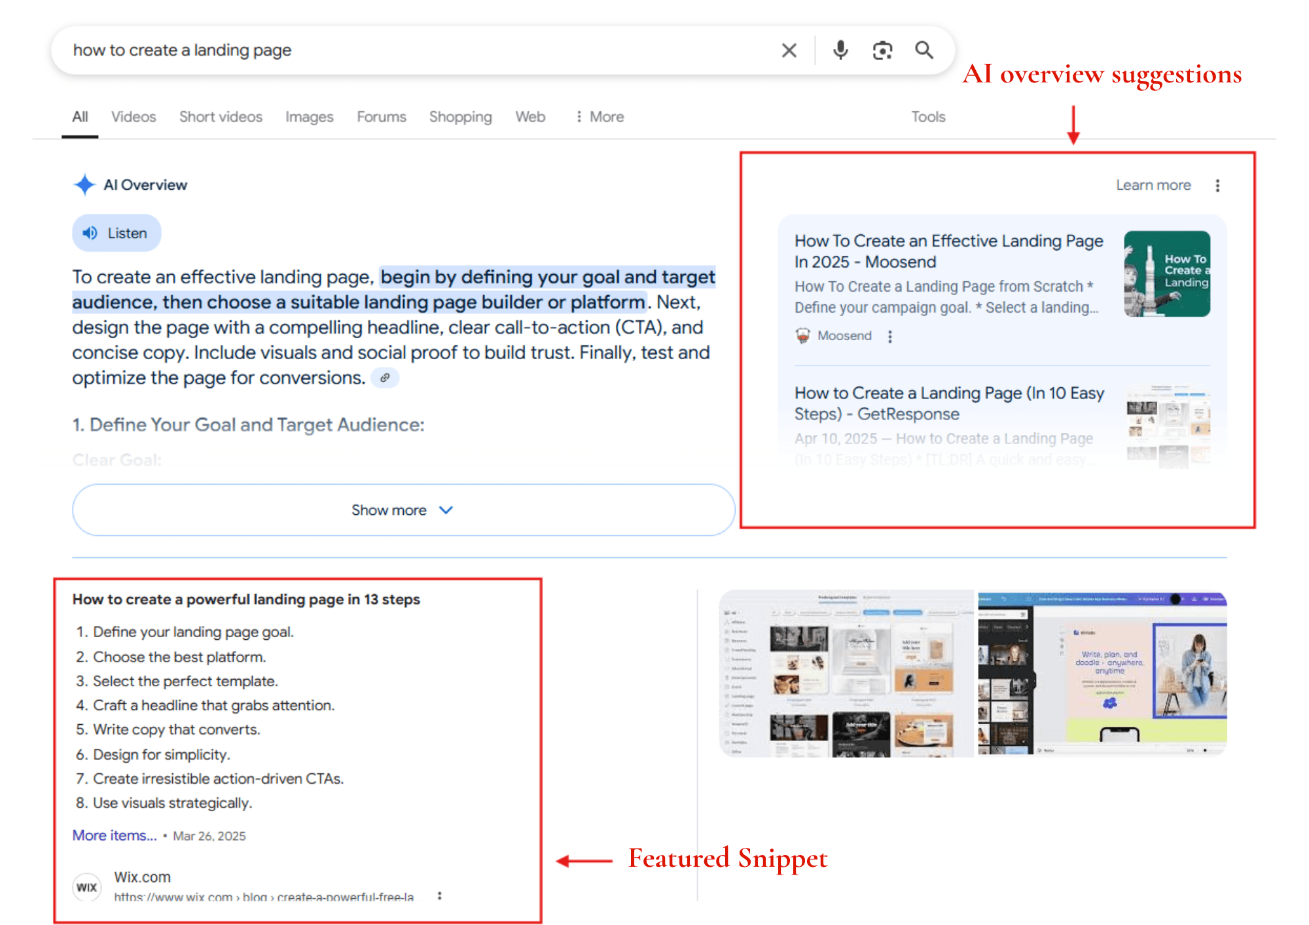This screenshot has height=925, width=1309.
Task: Open three-dot menu beside Wix.com URL
Action: pos(440,896)
